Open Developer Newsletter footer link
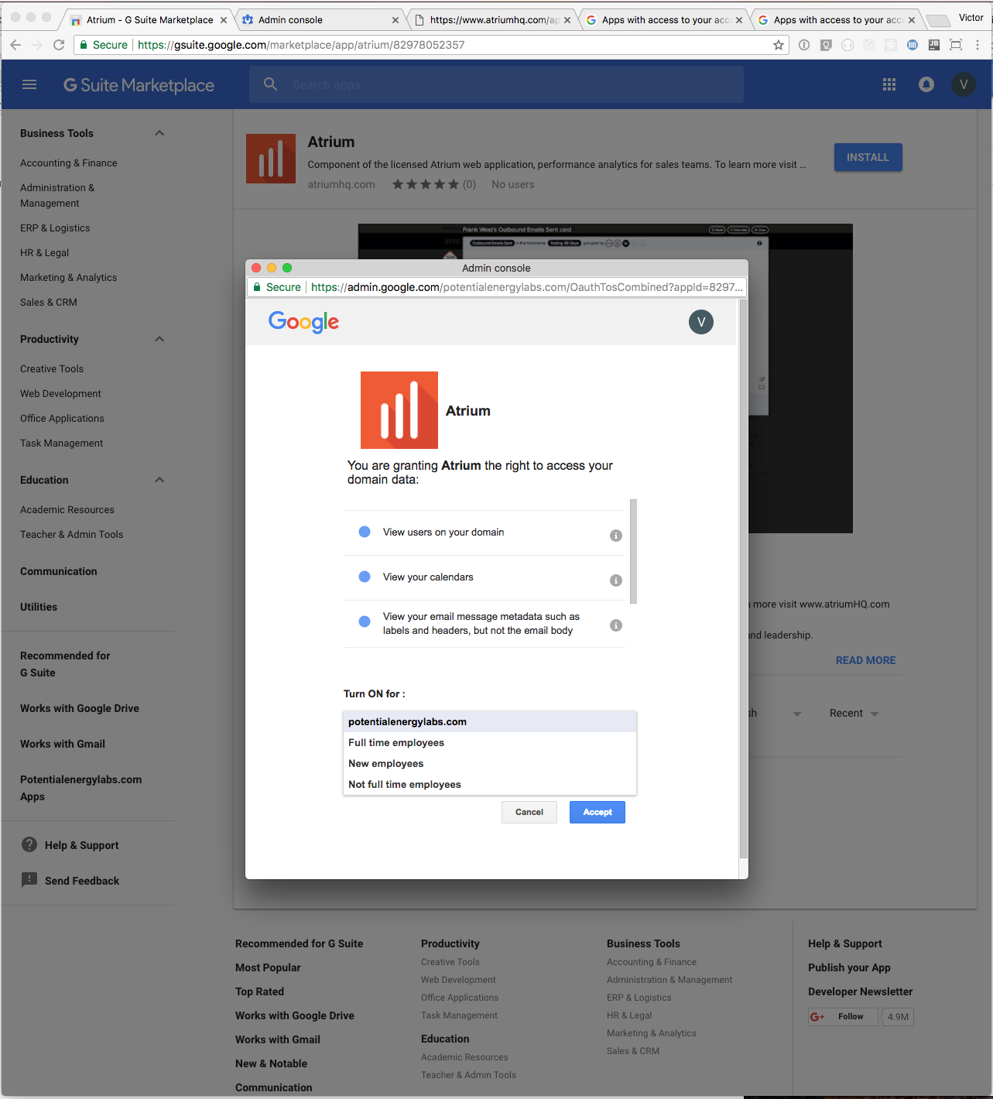993x1099 pixels. click(x=860, y=991)
